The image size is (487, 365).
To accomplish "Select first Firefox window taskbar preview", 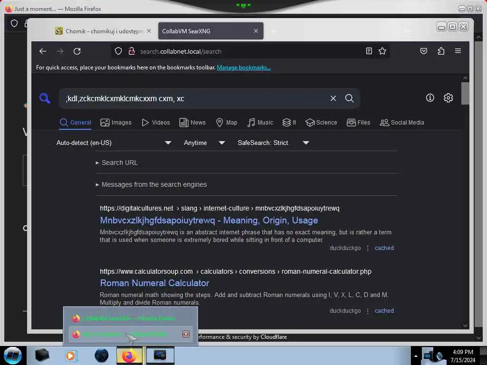I will coord(130,318).
